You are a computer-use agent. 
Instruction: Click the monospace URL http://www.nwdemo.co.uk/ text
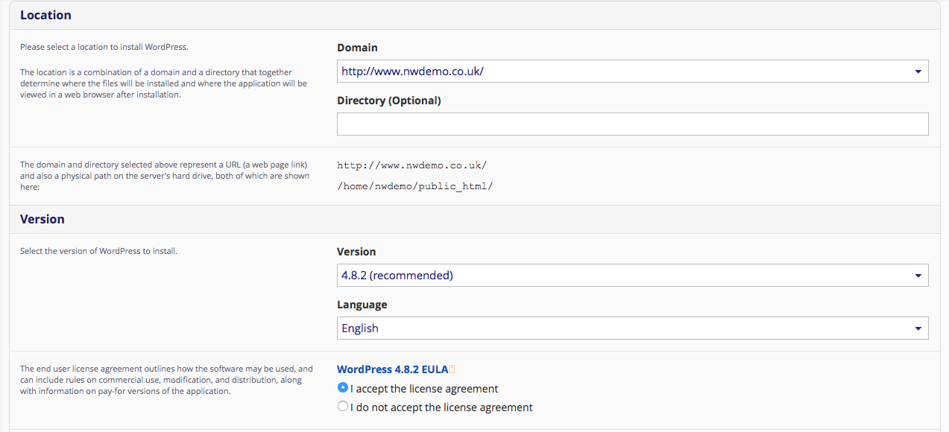click(412, 165)
